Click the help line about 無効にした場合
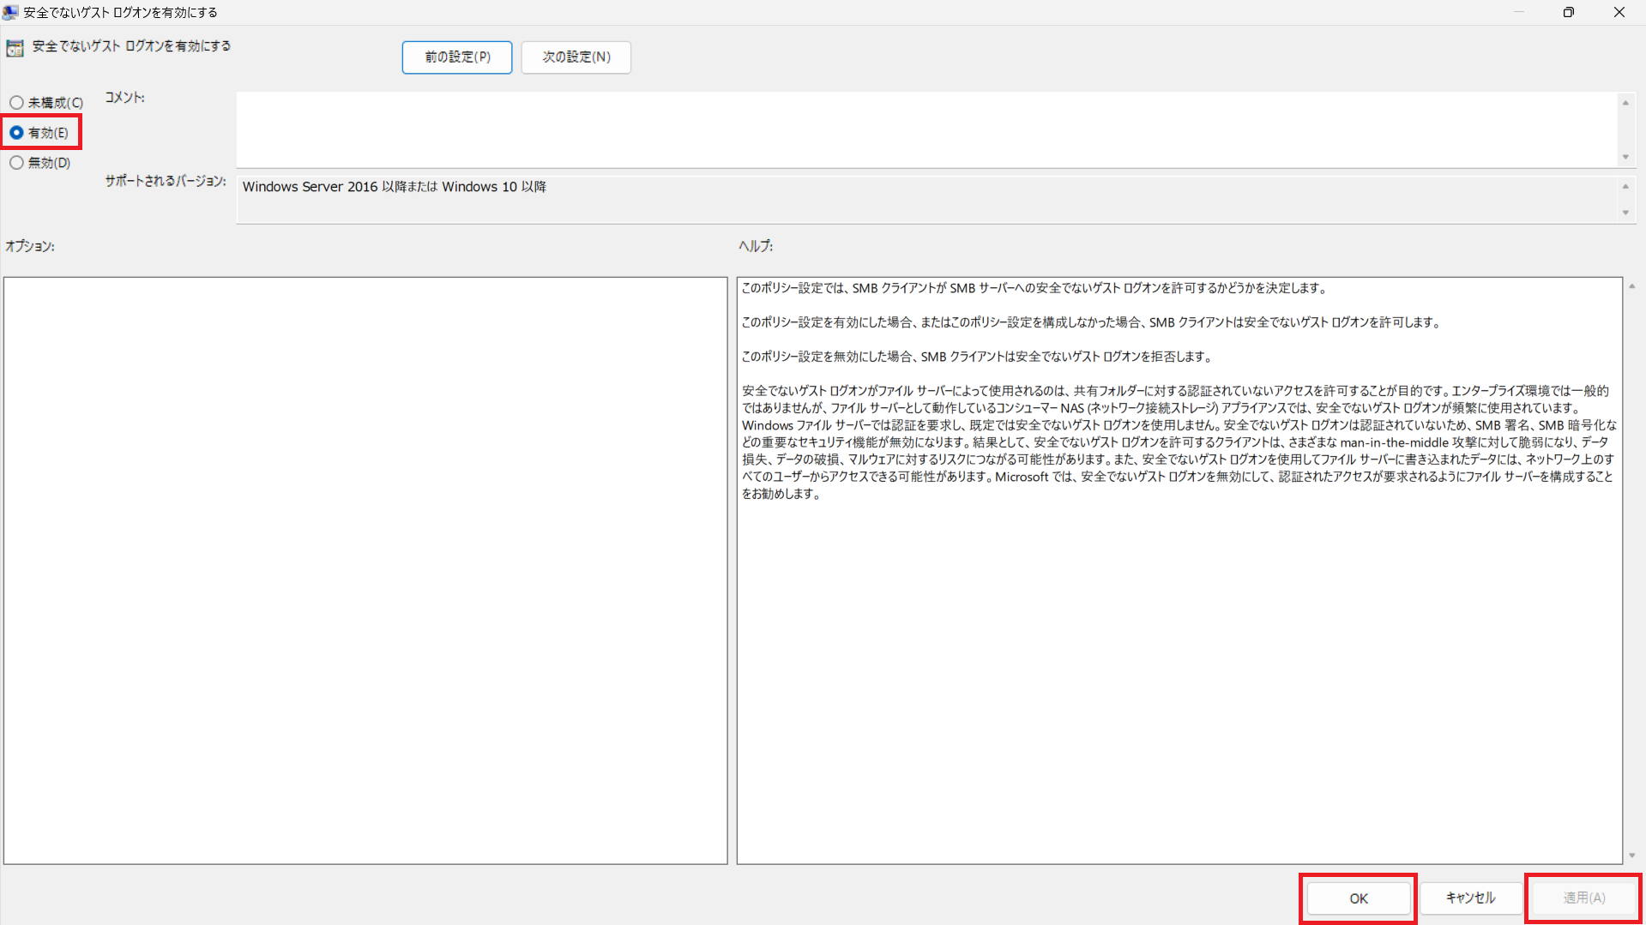This screenshot has height=925, width=1646. click(977, 357)
